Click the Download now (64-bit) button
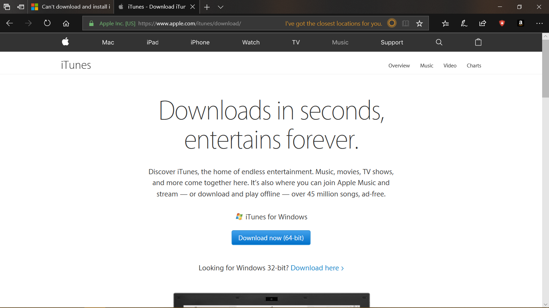This screenshot has width=549, height=308. pyautogui.click(x=271, y=238)
